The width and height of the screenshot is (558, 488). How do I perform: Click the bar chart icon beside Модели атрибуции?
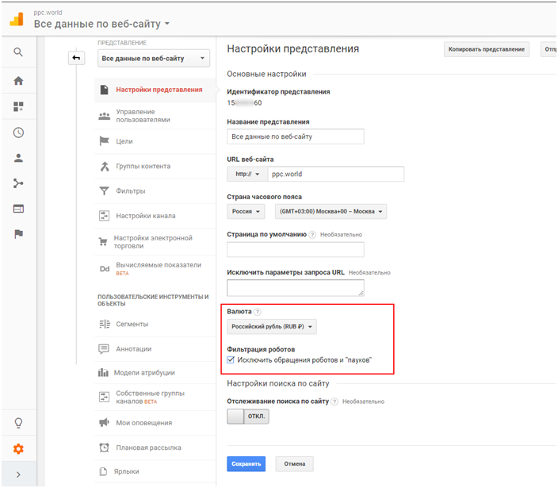coord(103,373)
